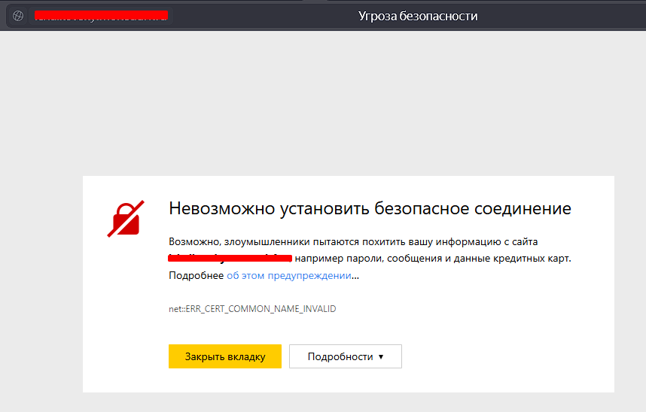The width and height of the screenshot is (646, 412).
Task: Click the globe site-info icon in address bar
Action: click(x=18, y=16)
